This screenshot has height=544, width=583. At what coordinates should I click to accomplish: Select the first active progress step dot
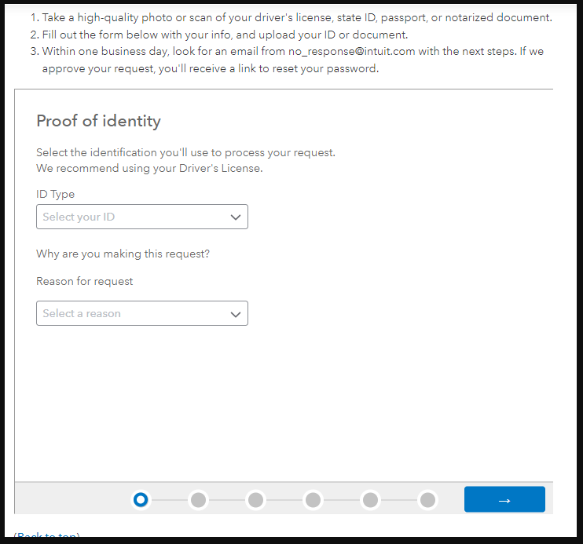141,499
